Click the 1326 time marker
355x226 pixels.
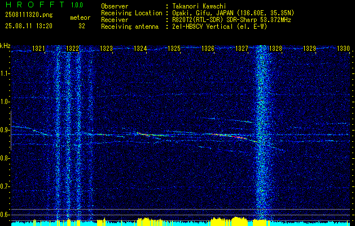(208, 48)
